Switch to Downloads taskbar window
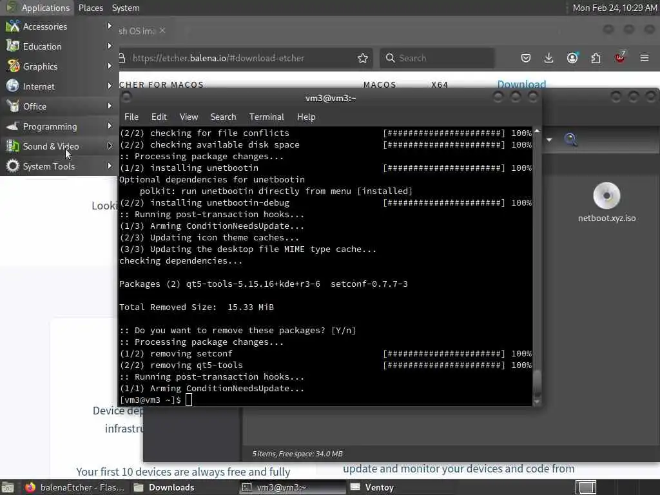 coord(164,487)
